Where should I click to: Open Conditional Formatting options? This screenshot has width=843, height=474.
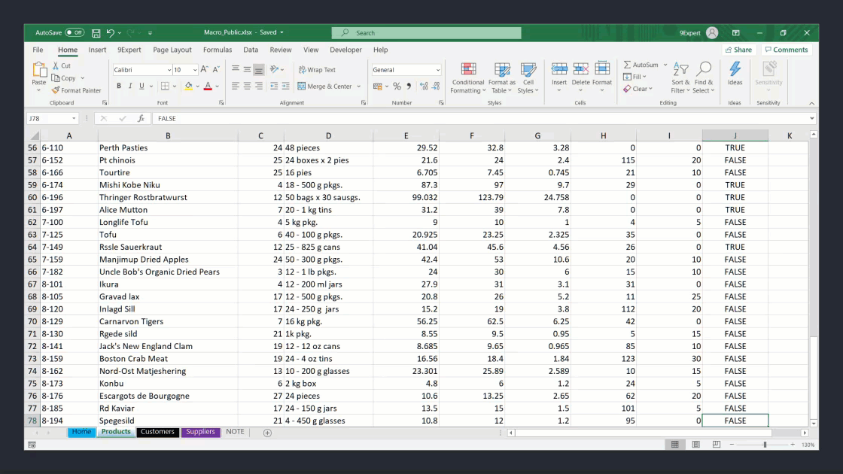click(468, 75)
